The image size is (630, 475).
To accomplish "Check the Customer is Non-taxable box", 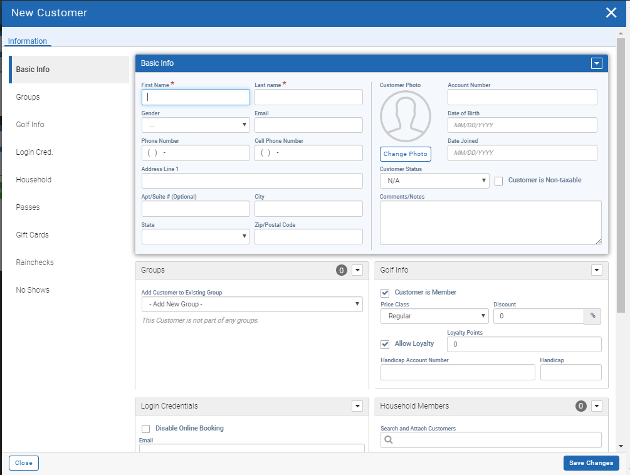I will 499,180.
